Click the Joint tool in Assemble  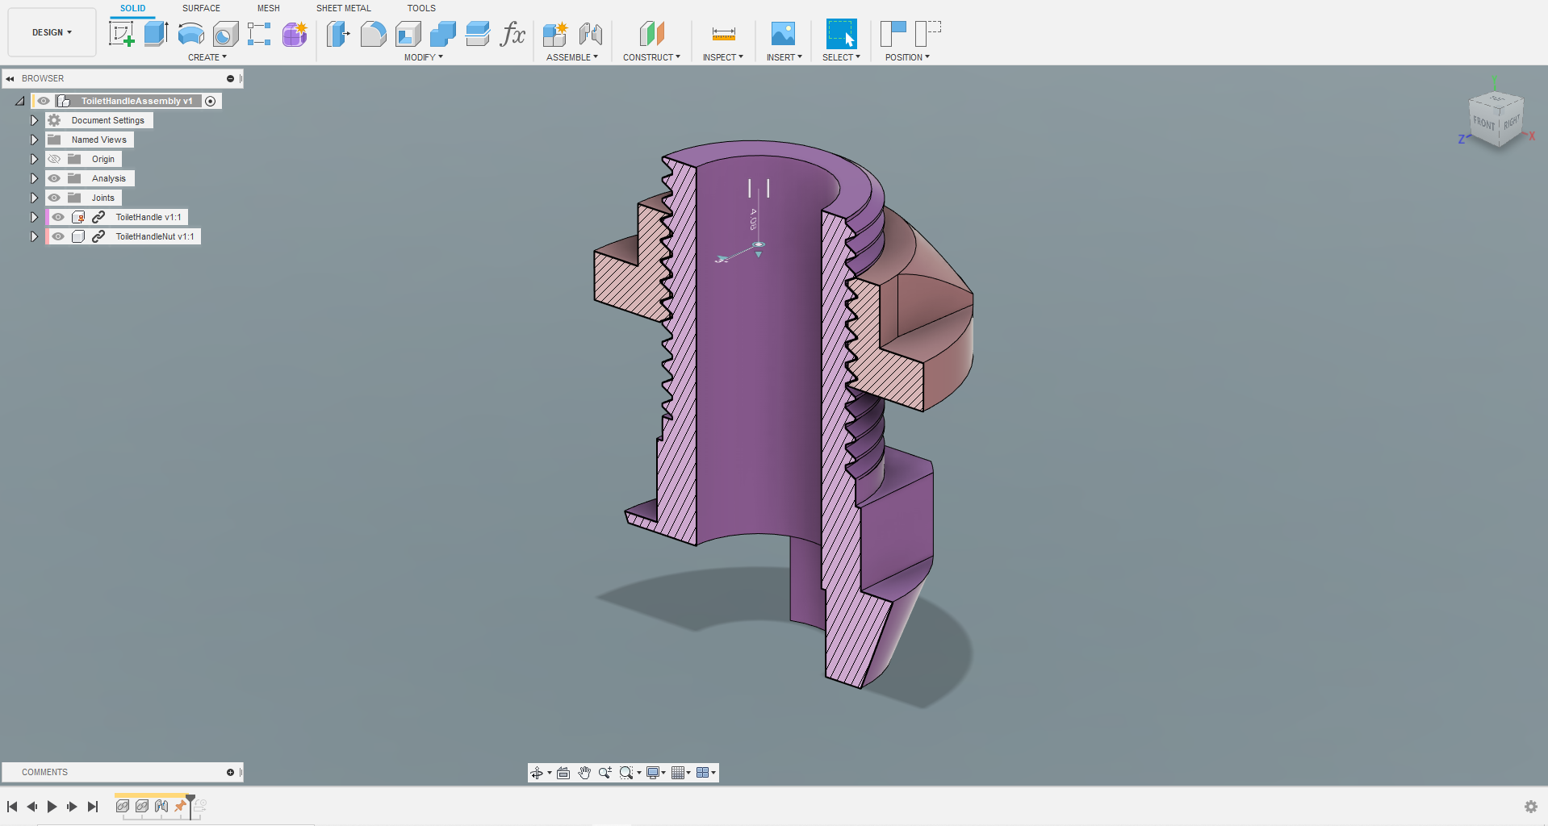(x=590, y=34)
